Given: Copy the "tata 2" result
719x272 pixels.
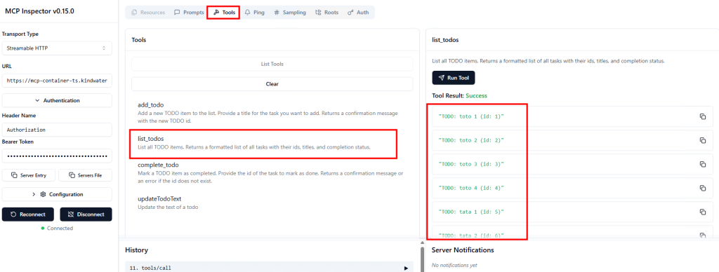Looking at the screenshot, I should [702, 236].
